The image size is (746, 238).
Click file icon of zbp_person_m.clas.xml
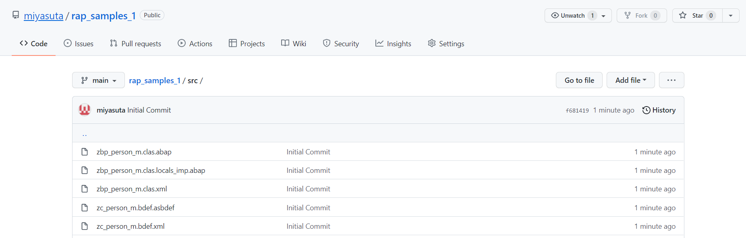85,189
